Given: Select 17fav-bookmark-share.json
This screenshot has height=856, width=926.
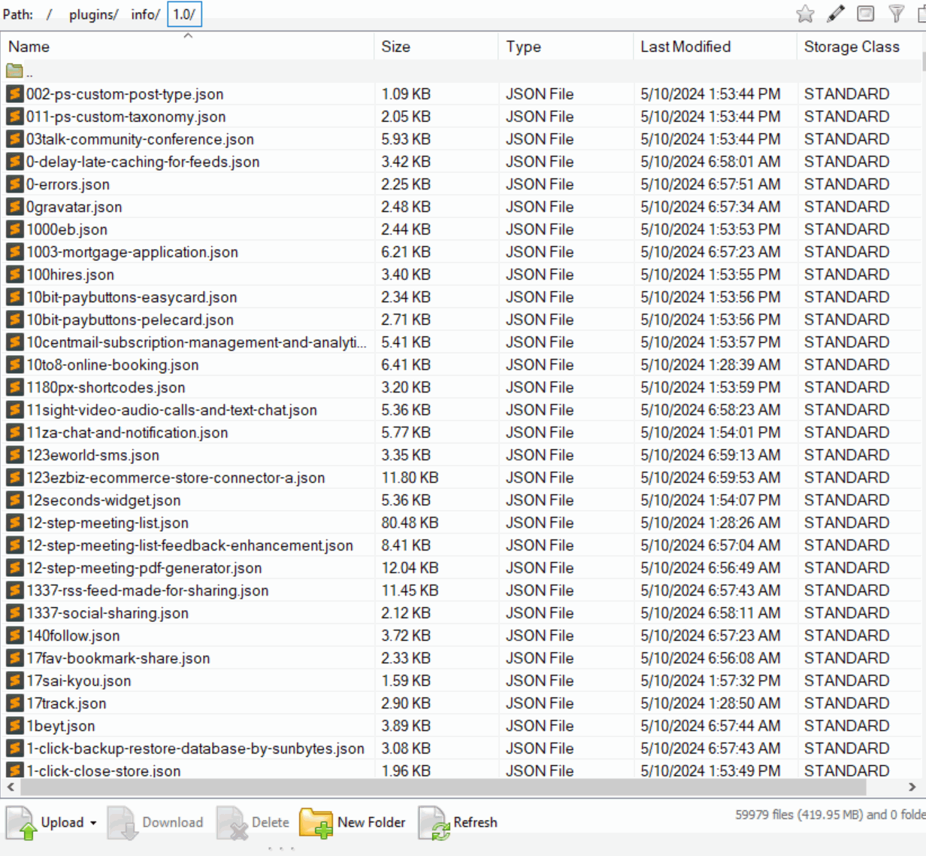Looking at the screenshot, I should [x=118, y=658].
